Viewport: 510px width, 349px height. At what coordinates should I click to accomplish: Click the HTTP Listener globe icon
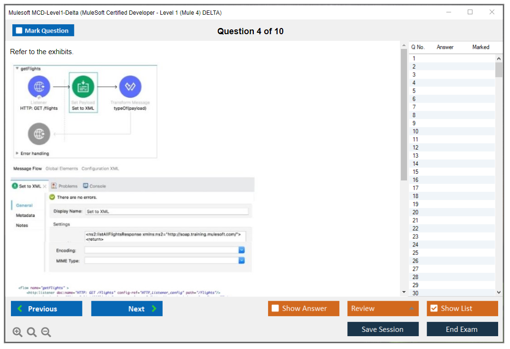38,87
